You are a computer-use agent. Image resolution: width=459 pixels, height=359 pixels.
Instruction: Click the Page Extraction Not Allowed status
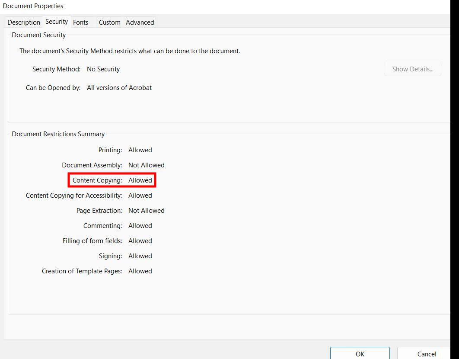[x=147, y=211]
